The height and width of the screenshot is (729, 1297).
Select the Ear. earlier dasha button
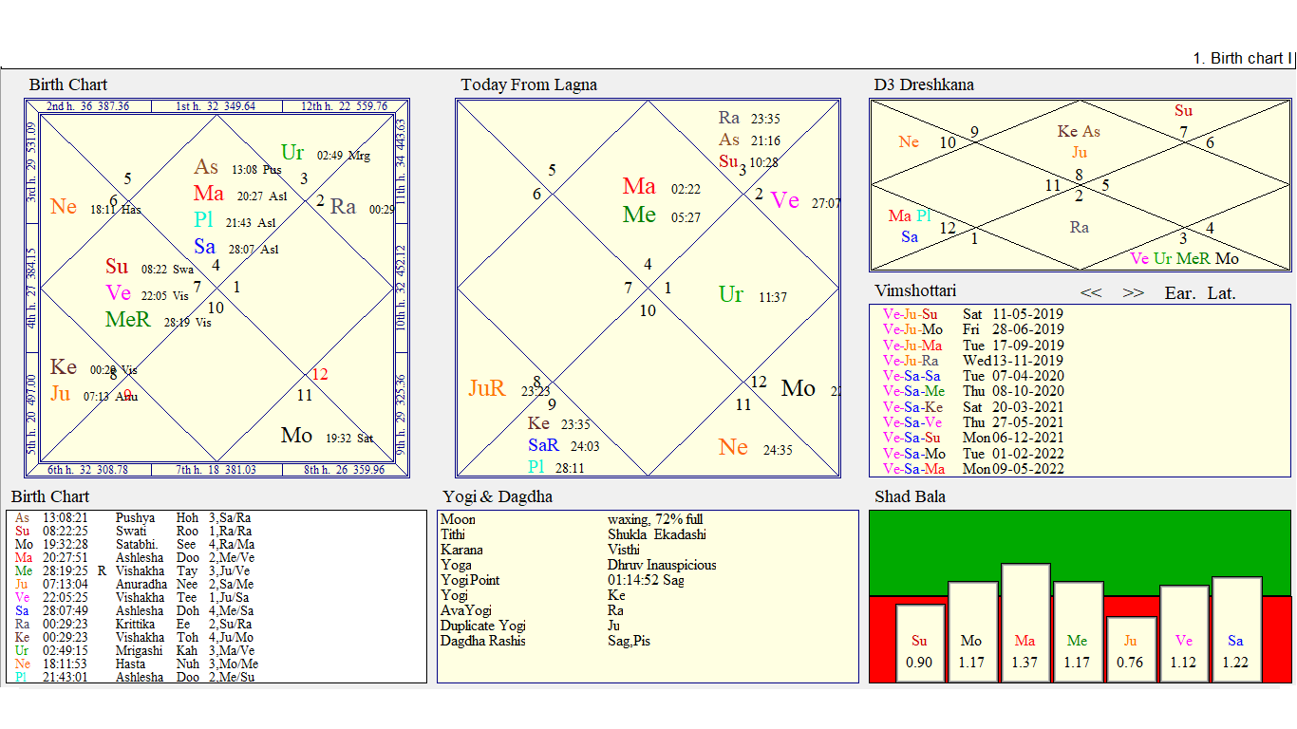(1180, 293)
